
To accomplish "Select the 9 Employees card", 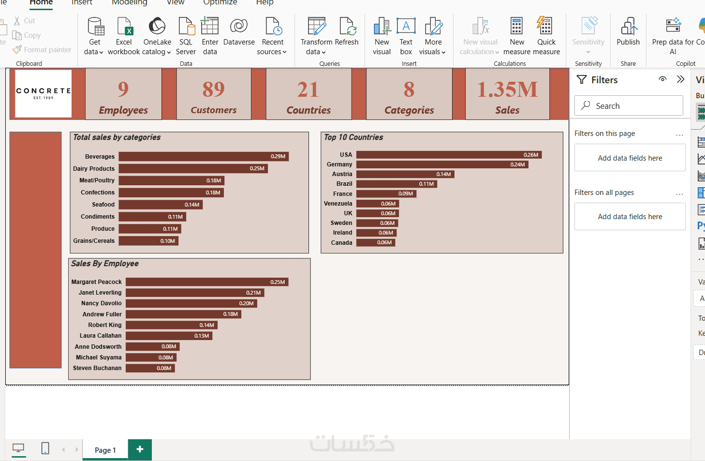I will pos(123,94).
